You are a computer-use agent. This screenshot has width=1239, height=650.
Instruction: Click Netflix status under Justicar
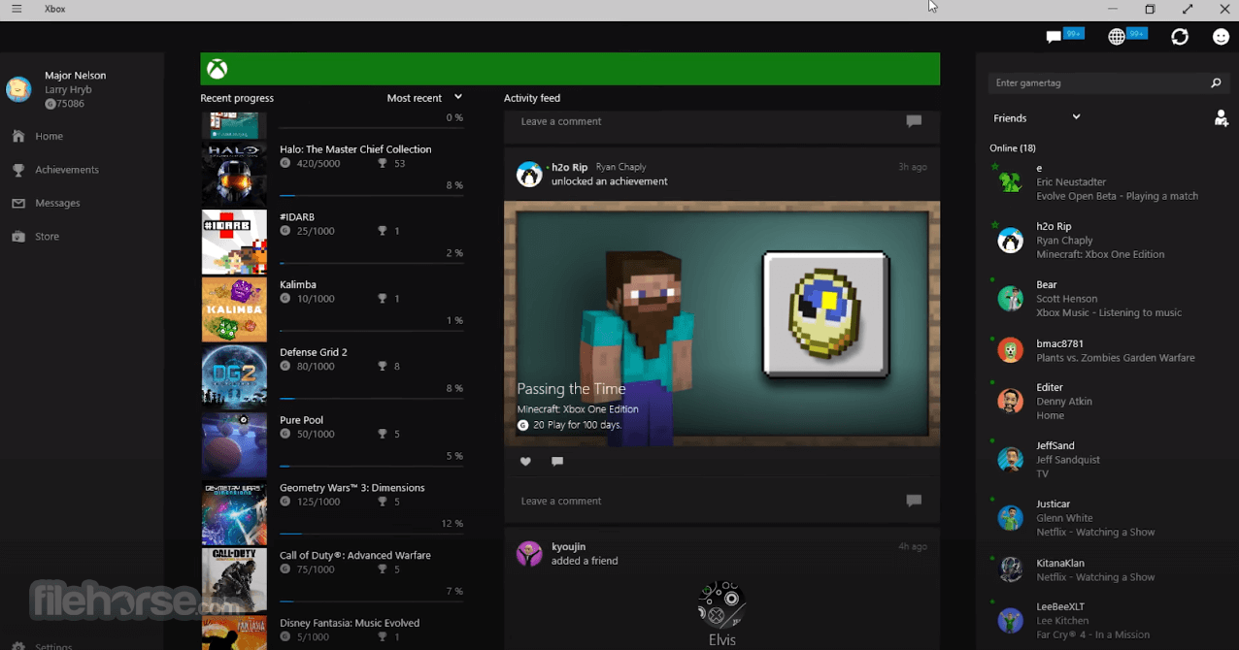(x=1095, y=533)
